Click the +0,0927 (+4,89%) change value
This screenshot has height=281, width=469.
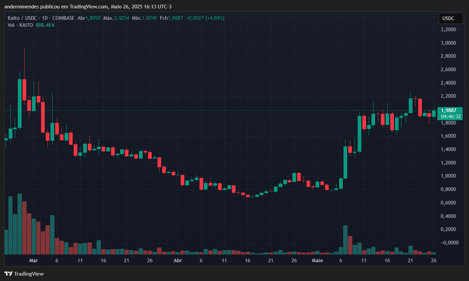point(205,18)
